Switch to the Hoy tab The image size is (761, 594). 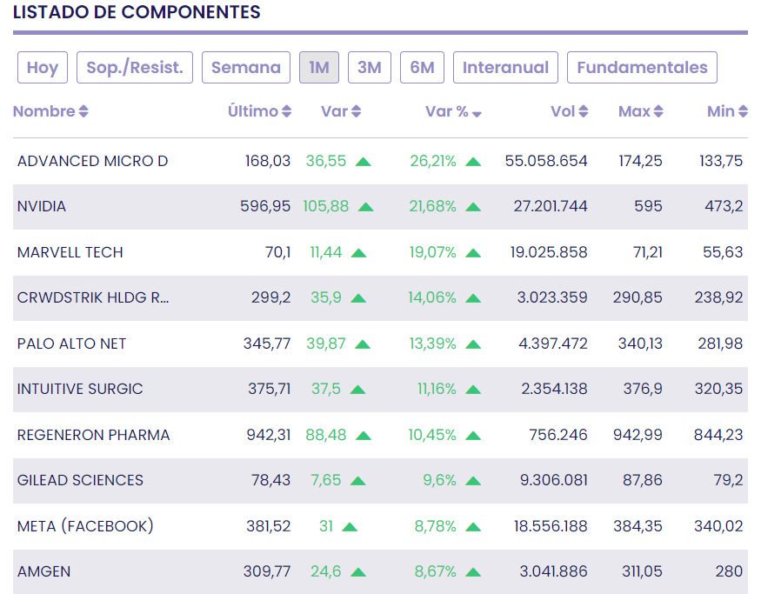coord(43,68)
